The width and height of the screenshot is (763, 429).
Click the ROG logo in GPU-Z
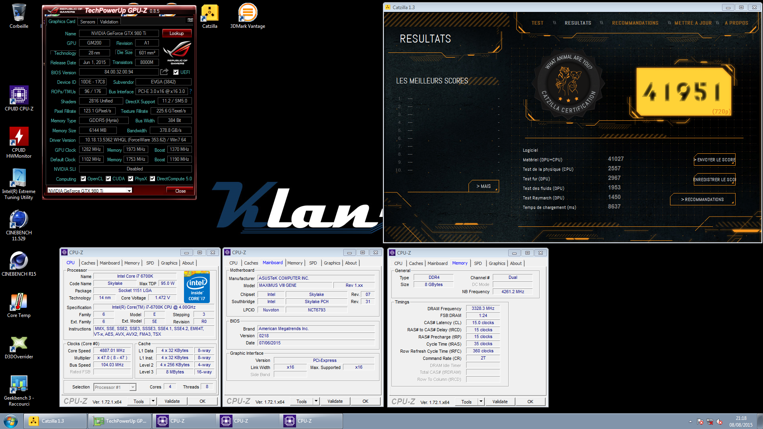(x=177, y=53)
